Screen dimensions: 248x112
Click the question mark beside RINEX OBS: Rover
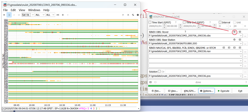click(185, 32)
